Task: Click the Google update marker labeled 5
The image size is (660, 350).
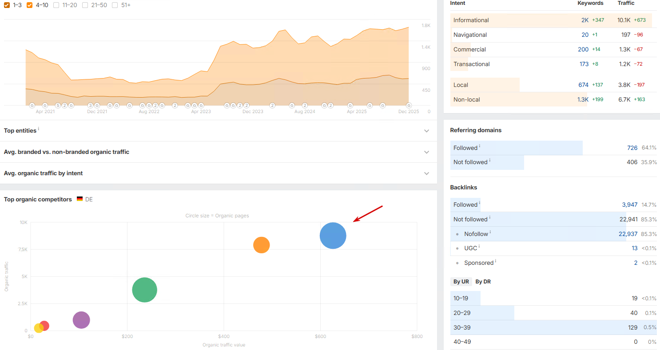Action: tap(58, 106)
